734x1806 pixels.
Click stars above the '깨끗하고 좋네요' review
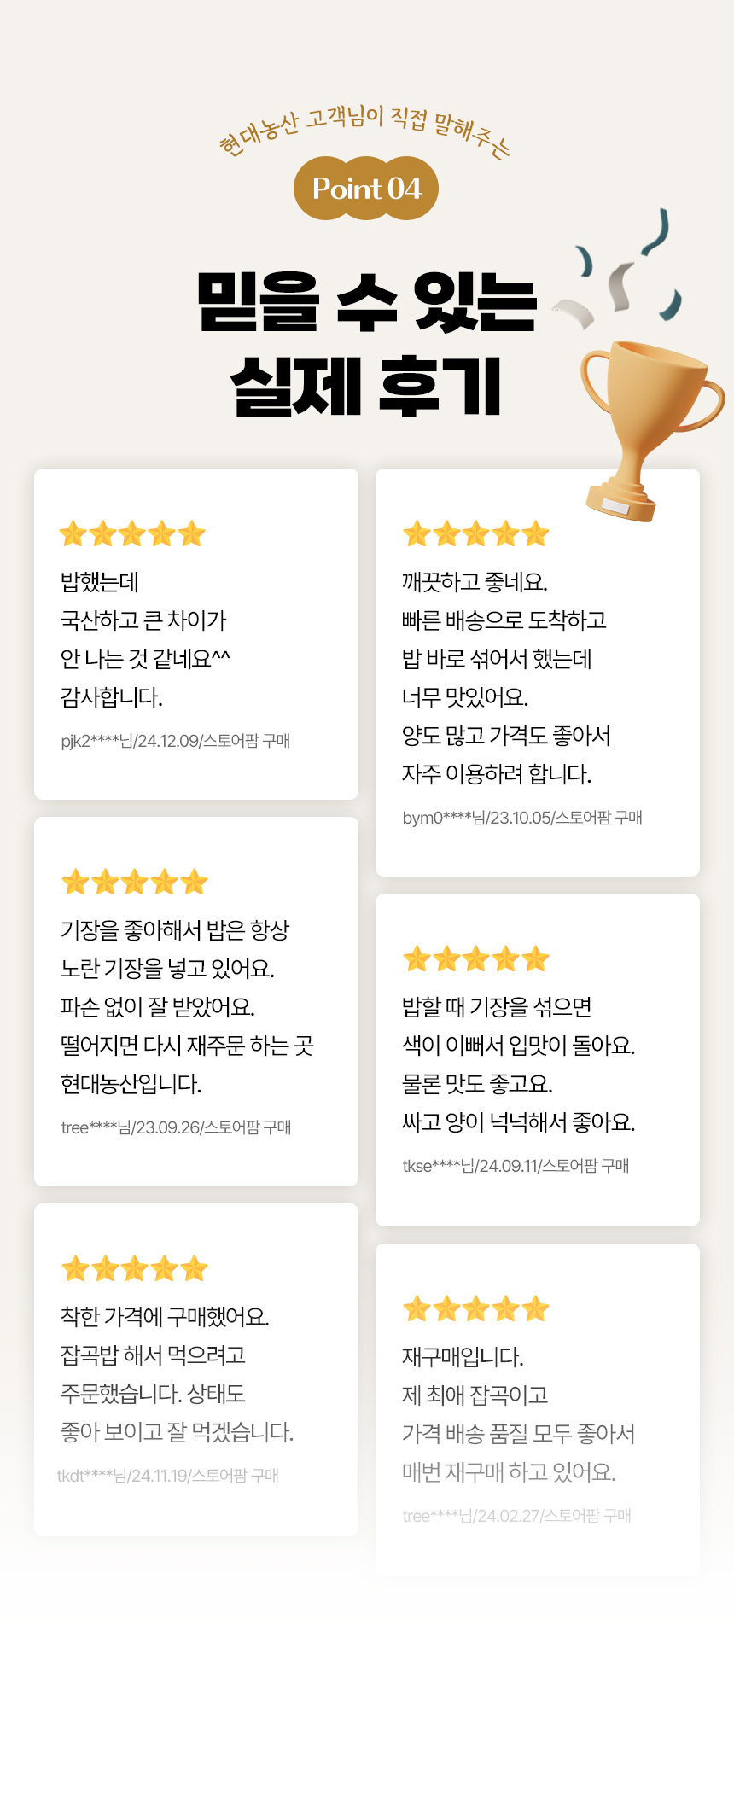[475, 534]
